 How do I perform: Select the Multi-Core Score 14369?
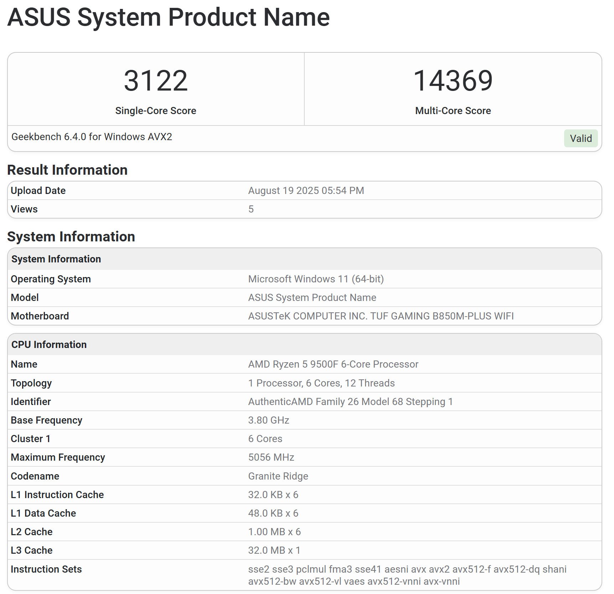(x=453, y=82)
